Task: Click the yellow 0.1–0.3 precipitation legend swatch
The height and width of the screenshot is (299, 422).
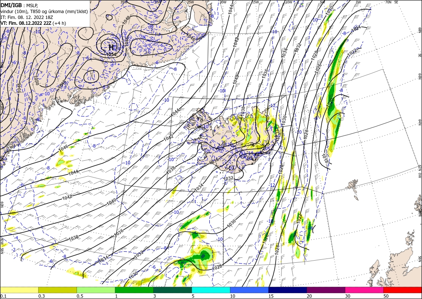Action: (19, 290)
